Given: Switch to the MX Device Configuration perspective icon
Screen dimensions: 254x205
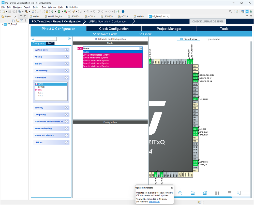Looking at the screenshot, I should (x=247, y=11).
